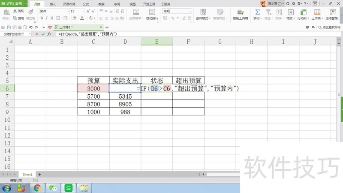
Task: Open the number format dropdown (常规)
Action: [190, 11]
